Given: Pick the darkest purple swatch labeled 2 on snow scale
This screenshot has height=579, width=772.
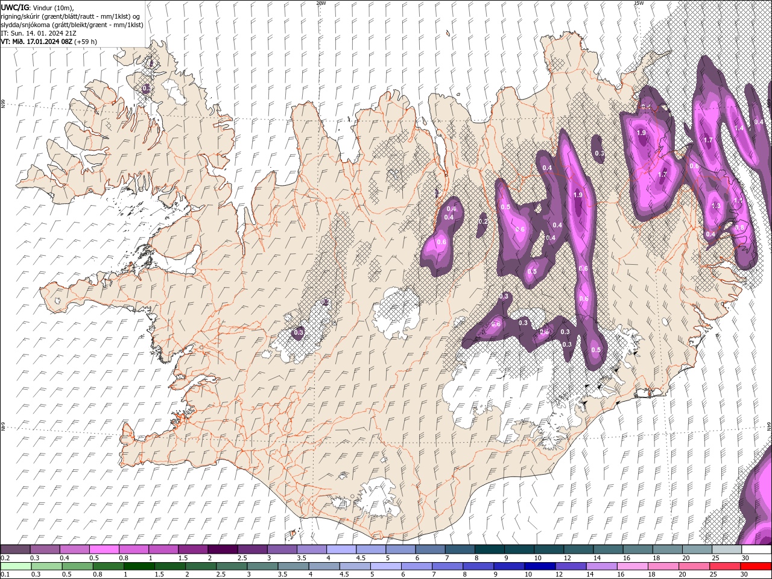Looking at the screenshot, I should click(223, 549).
